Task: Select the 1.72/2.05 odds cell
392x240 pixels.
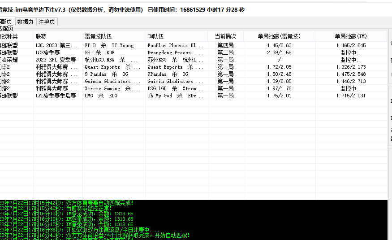Action: pyautogui.click(x=279, y=67)
